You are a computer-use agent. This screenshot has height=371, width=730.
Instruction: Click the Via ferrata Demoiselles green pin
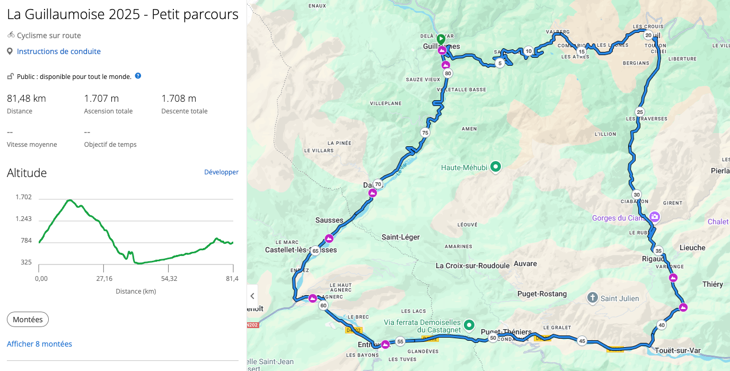[x=469, y=325]
